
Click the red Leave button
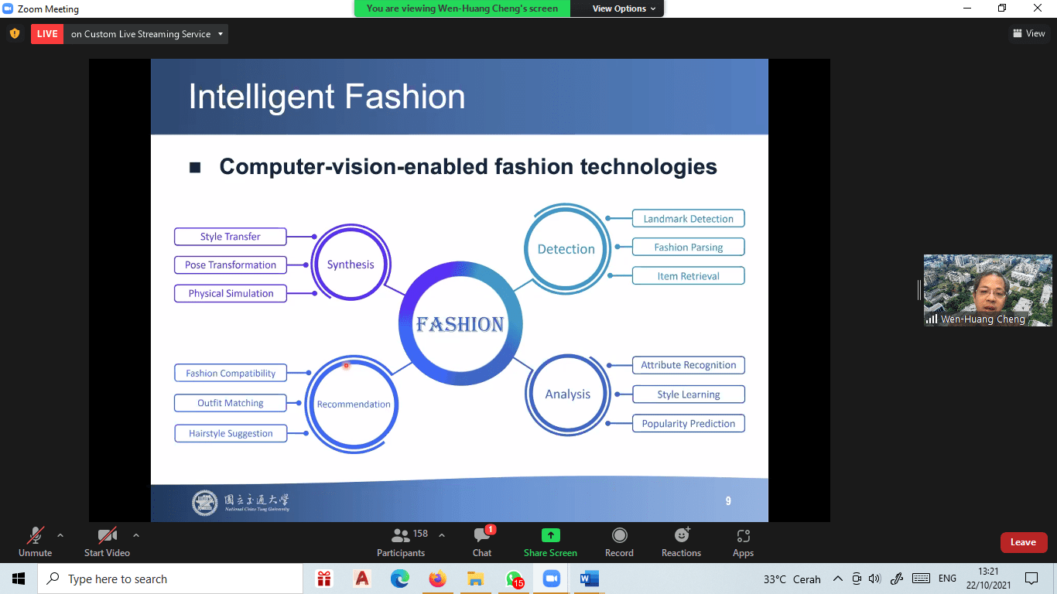click(1023, 542)
